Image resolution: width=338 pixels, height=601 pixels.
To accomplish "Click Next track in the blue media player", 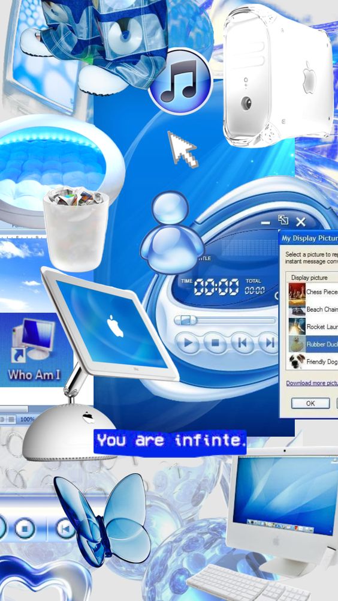I will pos(268,342).
